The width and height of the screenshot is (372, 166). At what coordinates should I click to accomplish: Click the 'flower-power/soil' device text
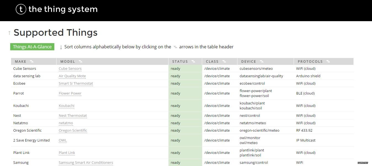click(254, 96)
